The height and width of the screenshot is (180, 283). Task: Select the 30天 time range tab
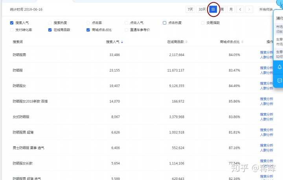point(202,9)
